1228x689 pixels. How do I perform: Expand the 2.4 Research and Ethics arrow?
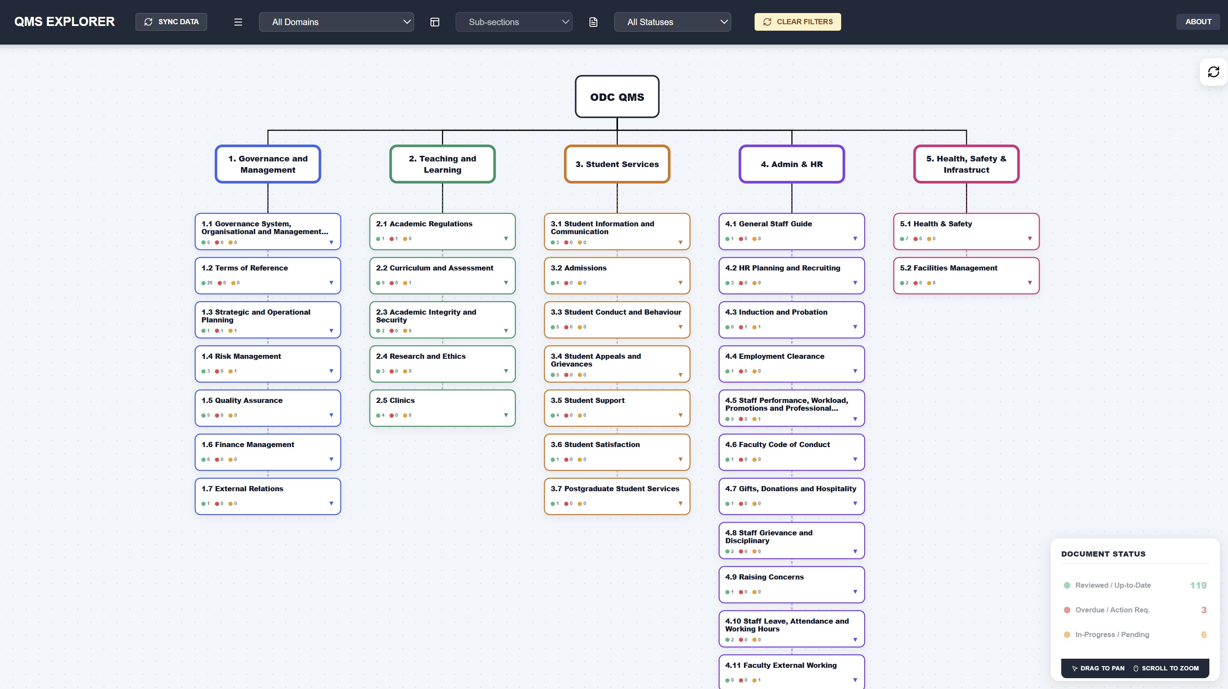coord(506,371)
